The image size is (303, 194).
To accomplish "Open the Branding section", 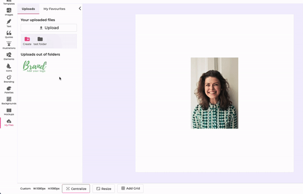I will pos(9,79).
